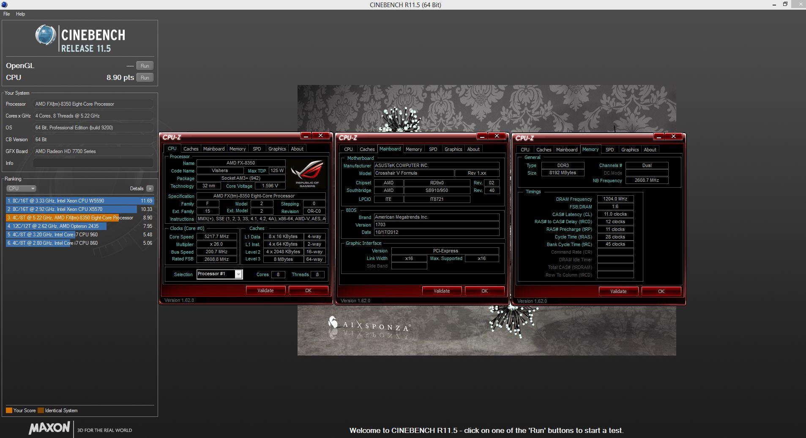This screenshot has height=438, width=806.
Task: Open About tab in Memory CPU-Z window
Action: tap(650, 150)
